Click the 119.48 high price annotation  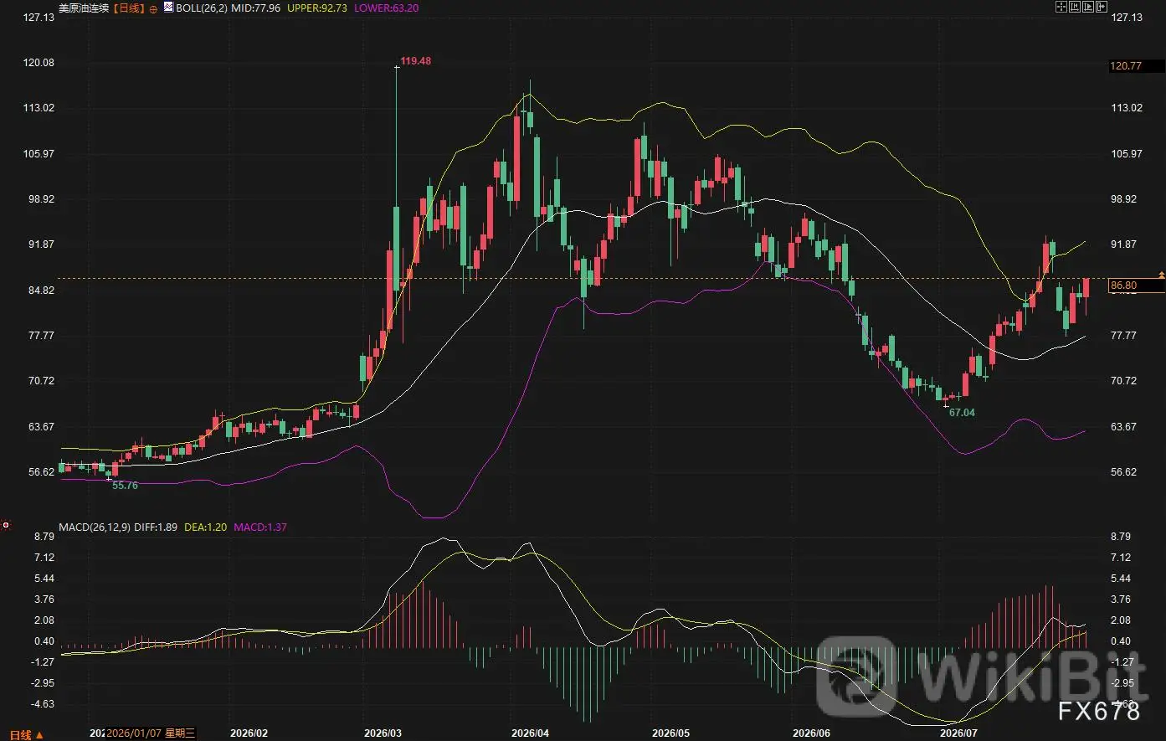416,61
